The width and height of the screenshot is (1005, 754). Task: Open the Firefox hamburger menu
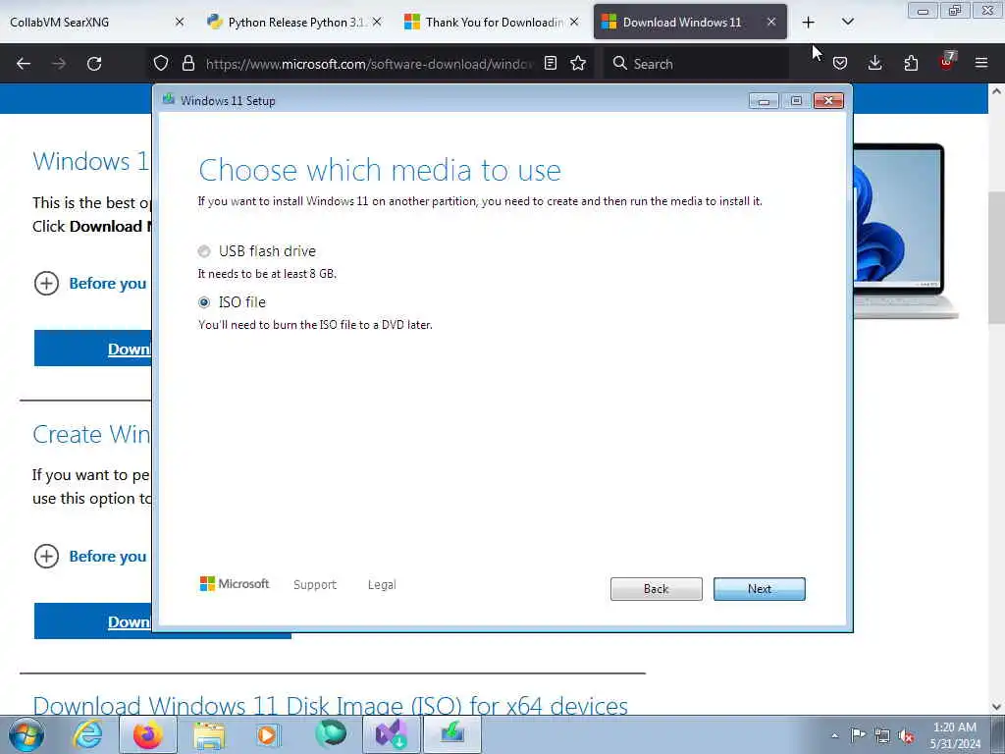click(981, 63)
